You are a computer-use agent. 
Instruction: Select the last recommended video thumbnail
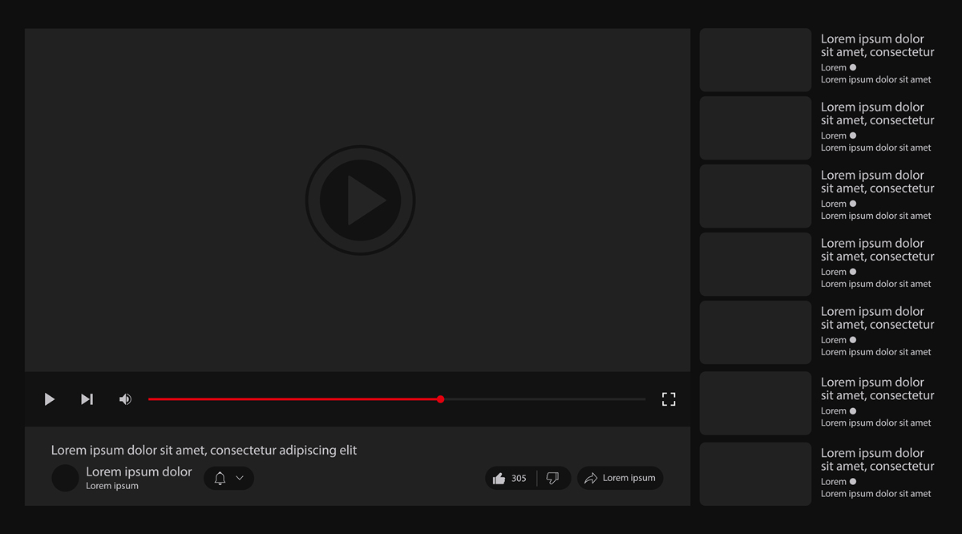[x=755, y=474]
